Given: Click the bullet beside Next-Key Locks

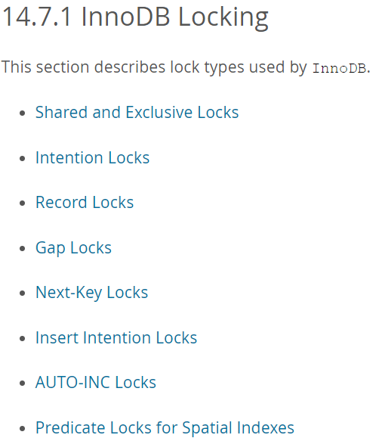Looking at the screenshot, I should coord(23,293).
